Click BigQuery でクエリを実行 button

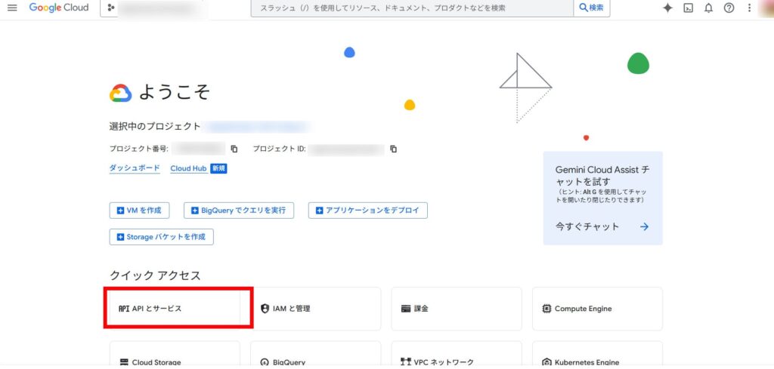coord(238,210)
